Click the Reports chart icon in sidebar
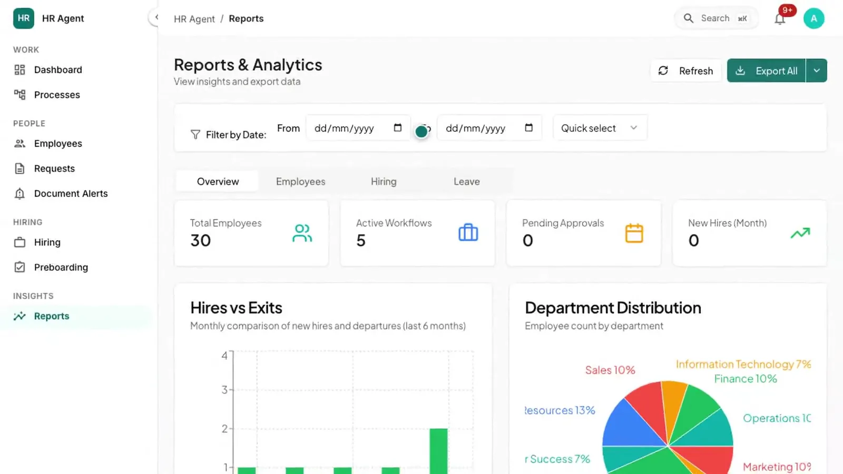Screen dimensions: 843x474 (x=19, y=316)
